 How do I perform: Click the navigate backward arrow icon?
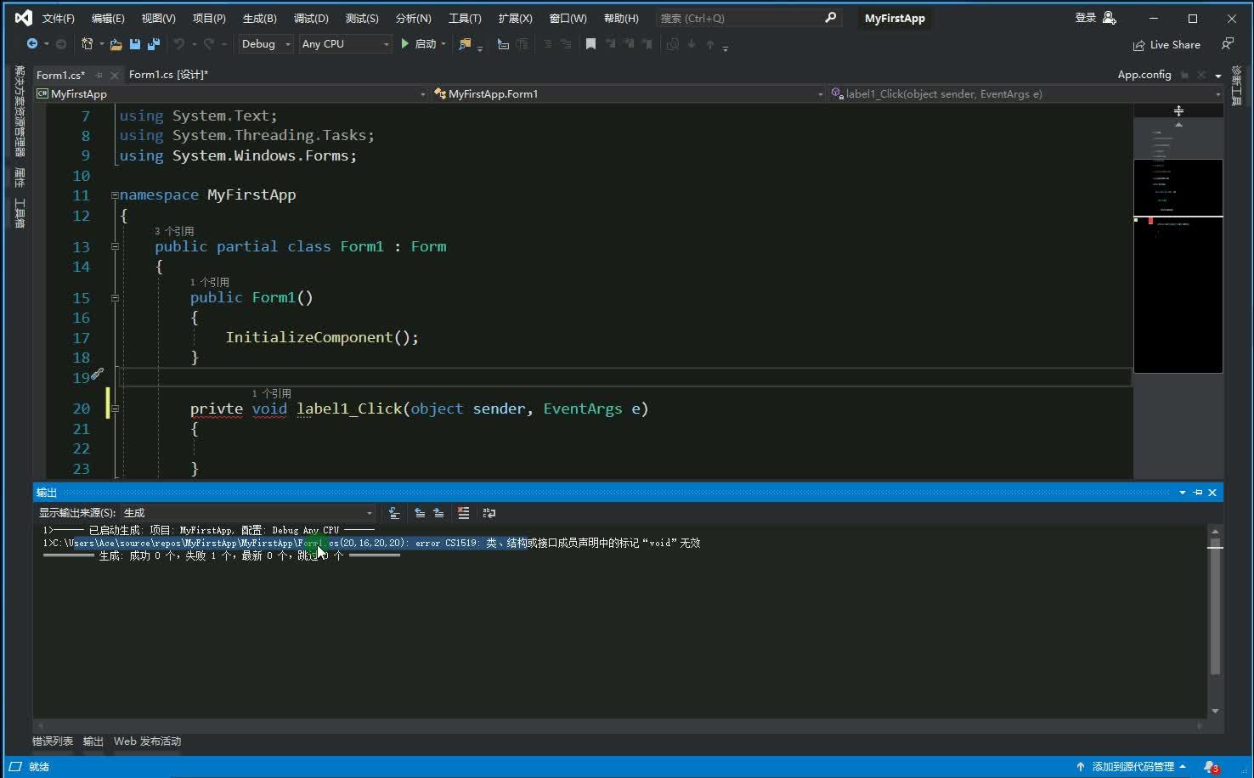pos(32,44)
